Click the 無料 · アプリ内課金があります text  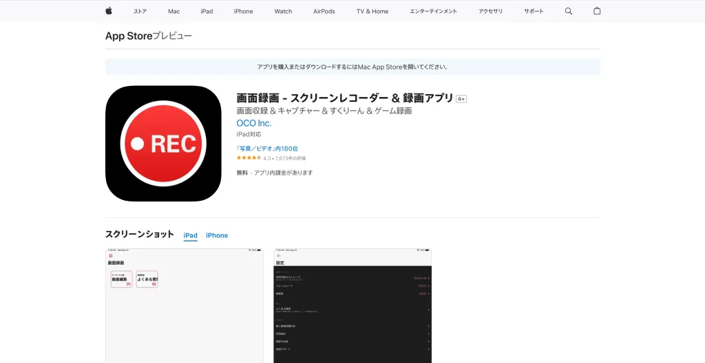tap(275, 173)
